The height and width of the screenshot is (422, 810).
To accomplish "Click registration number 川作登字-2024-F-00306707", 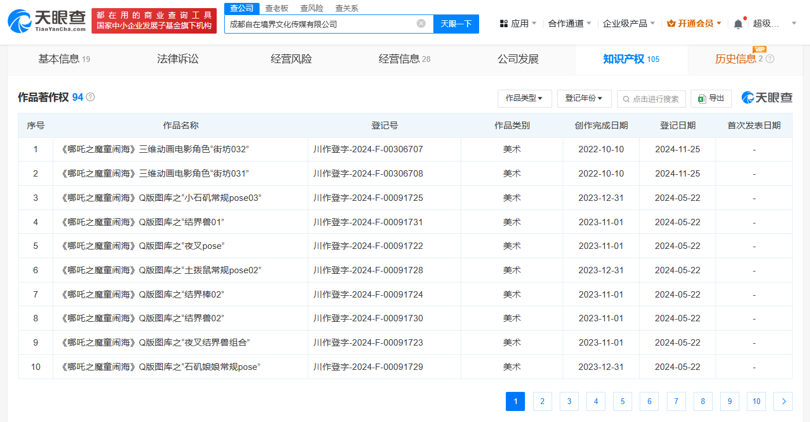I will [x=368, y=149].
